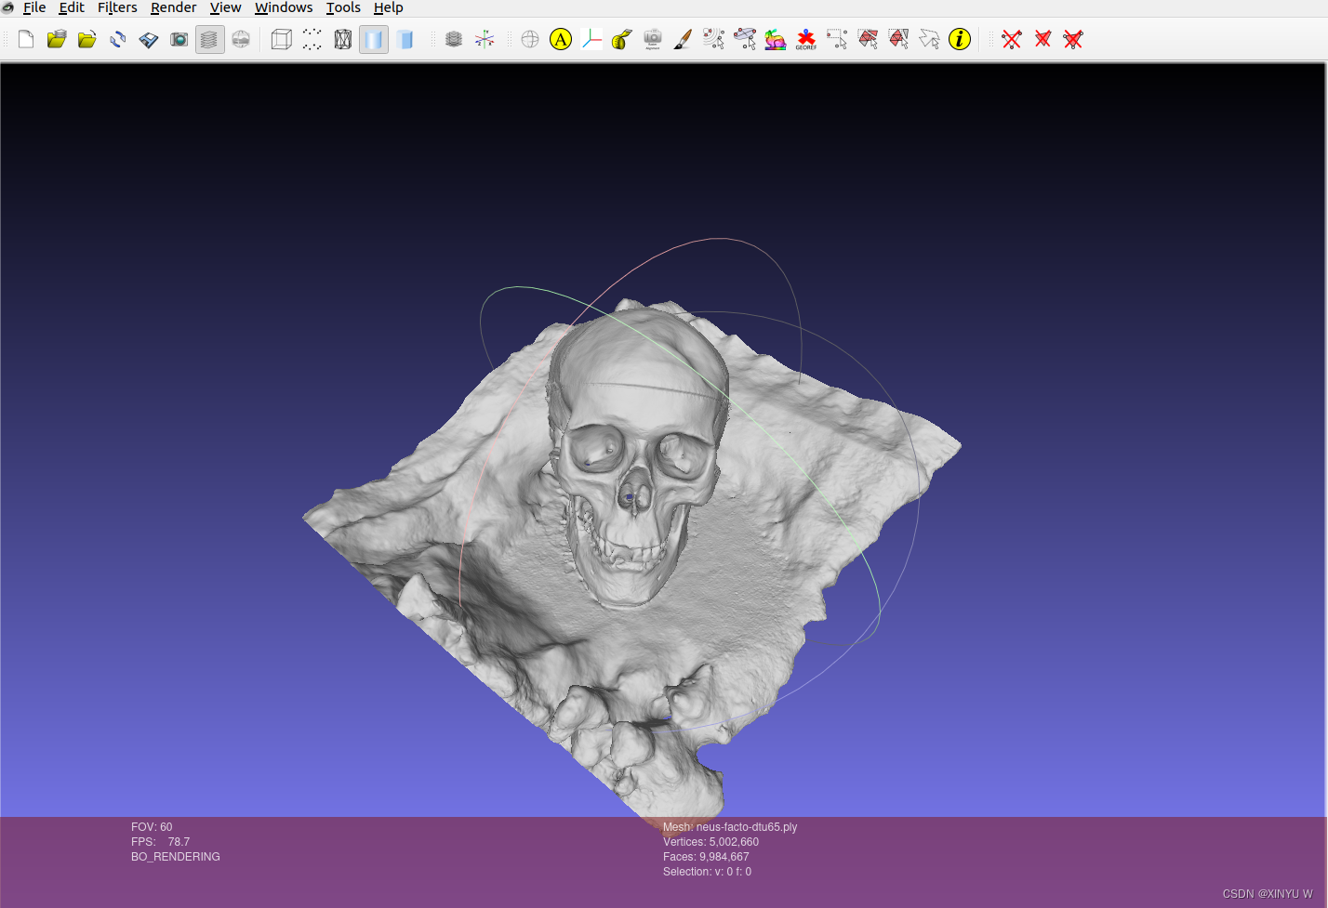
Task: Open the Edit menu
Action: pyautogui.click(x=72, y=7)
